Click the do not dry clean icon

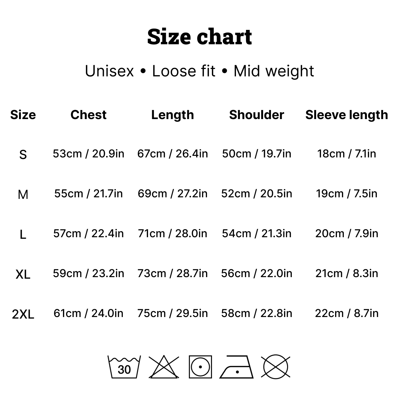276,367
